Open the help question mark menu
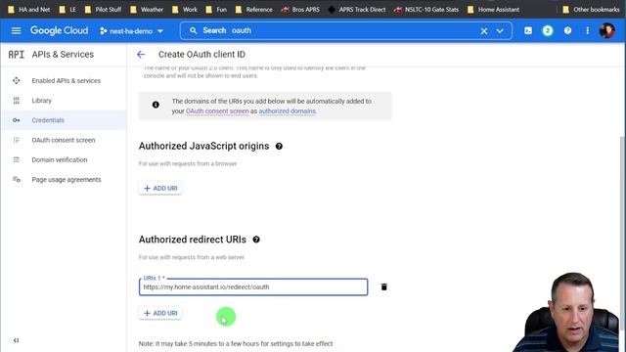 pyautogui.click(x=567, y=30)
